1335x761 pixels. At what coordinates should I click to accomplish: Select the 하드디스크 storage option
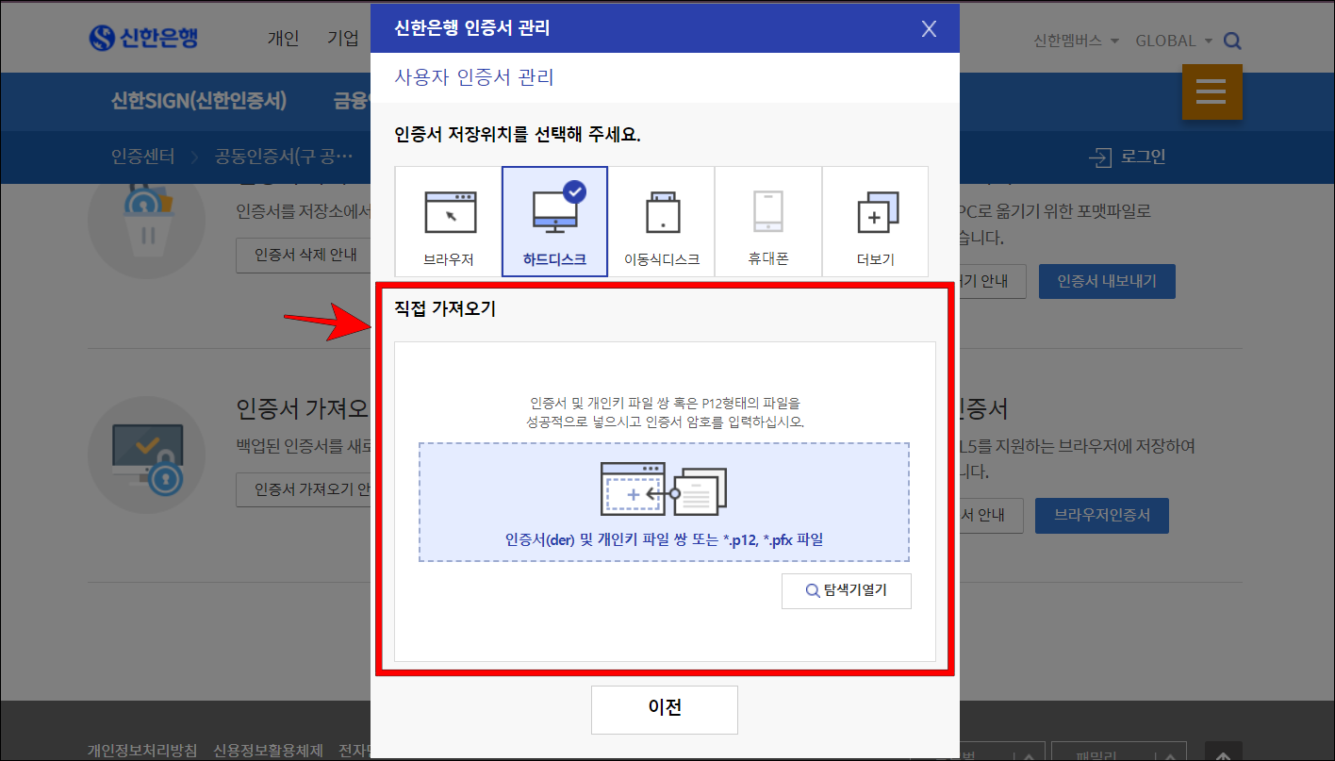[554, 221]
